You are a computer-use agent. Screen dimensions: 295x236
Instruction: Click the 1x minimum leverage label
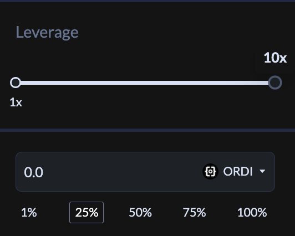point(16,102)
